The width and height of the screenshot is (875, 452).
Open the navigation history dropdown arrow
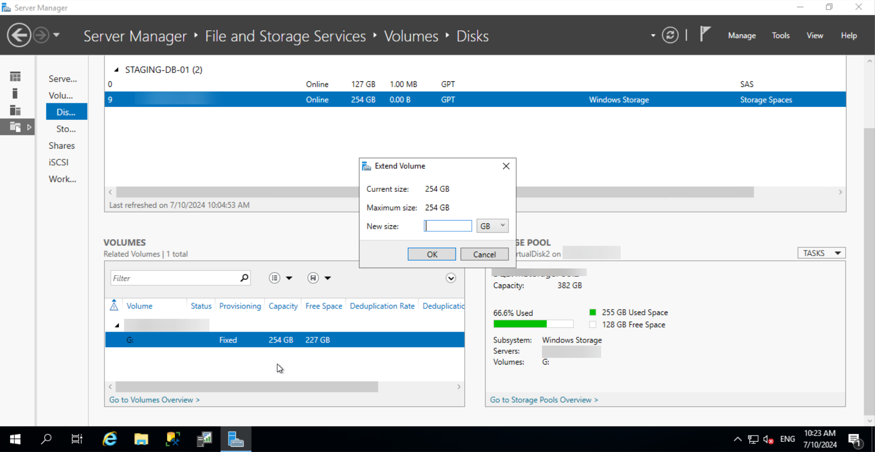tap(57, 35)
